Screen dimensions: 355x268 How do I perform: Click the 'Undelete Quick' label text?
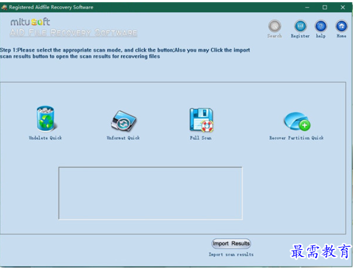coord(45,138)
